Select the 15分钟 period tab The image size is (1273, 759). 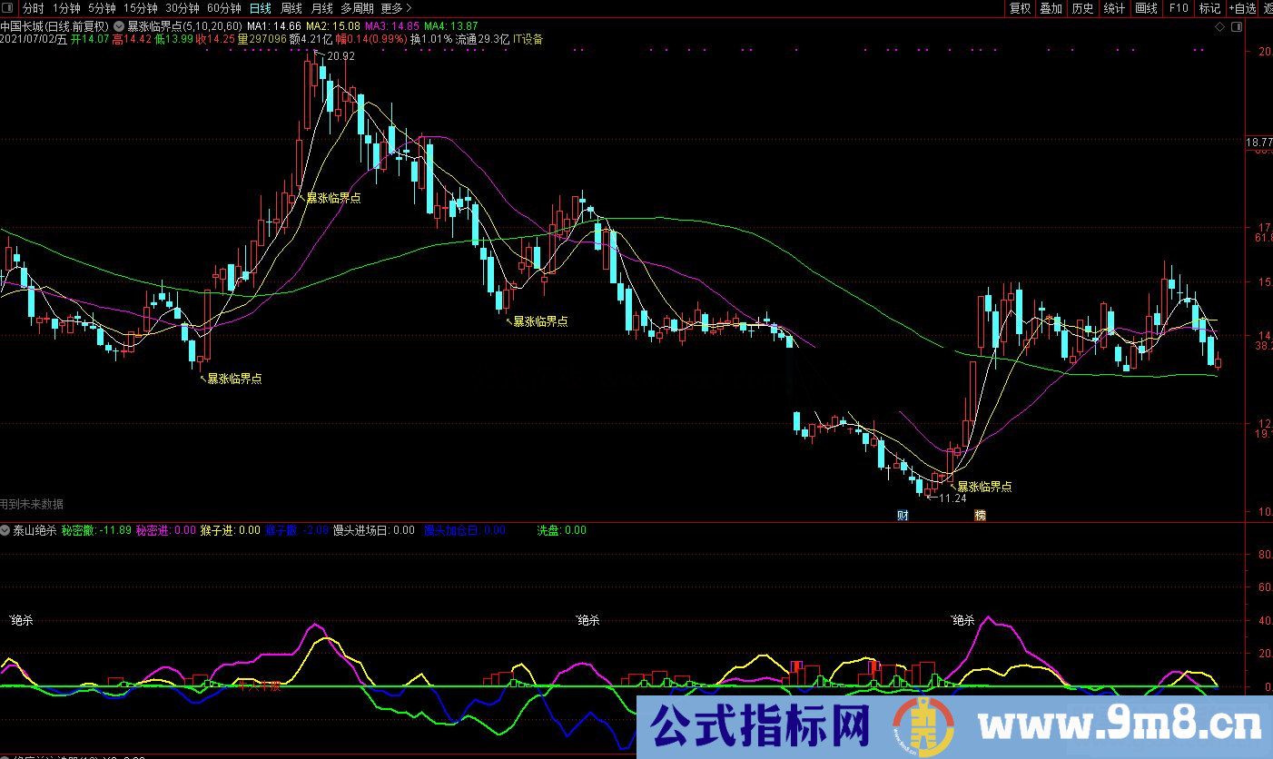pyautogui.click(x=141, y=8)
